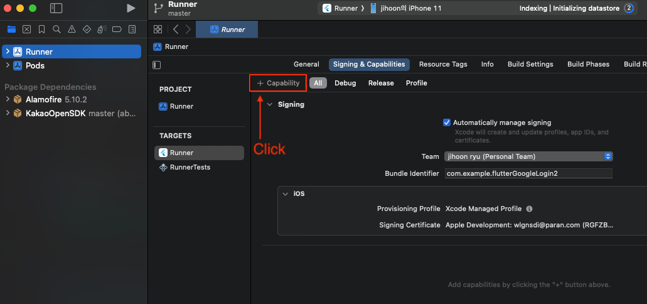The height and width of the screenshot is (304, 647).
Task: Open the activity count badge showing 2
Action: pyautogui.click(x=629, y=8)
